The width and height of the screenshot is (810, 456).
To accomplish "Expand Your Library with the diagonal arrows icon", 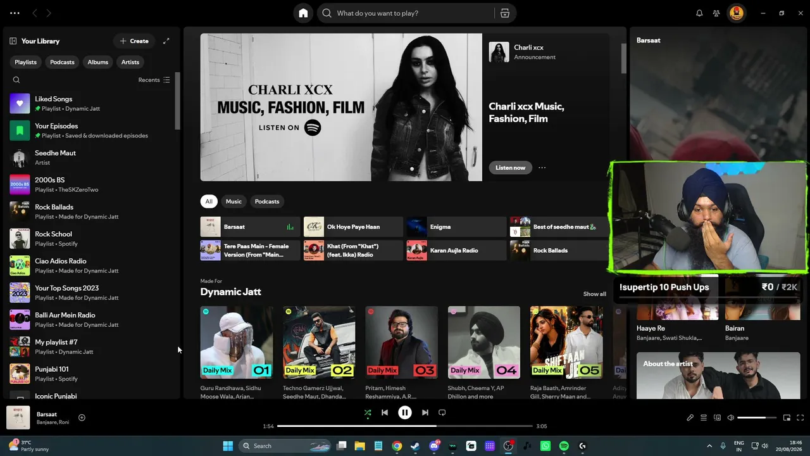I will tap(166, 41).
